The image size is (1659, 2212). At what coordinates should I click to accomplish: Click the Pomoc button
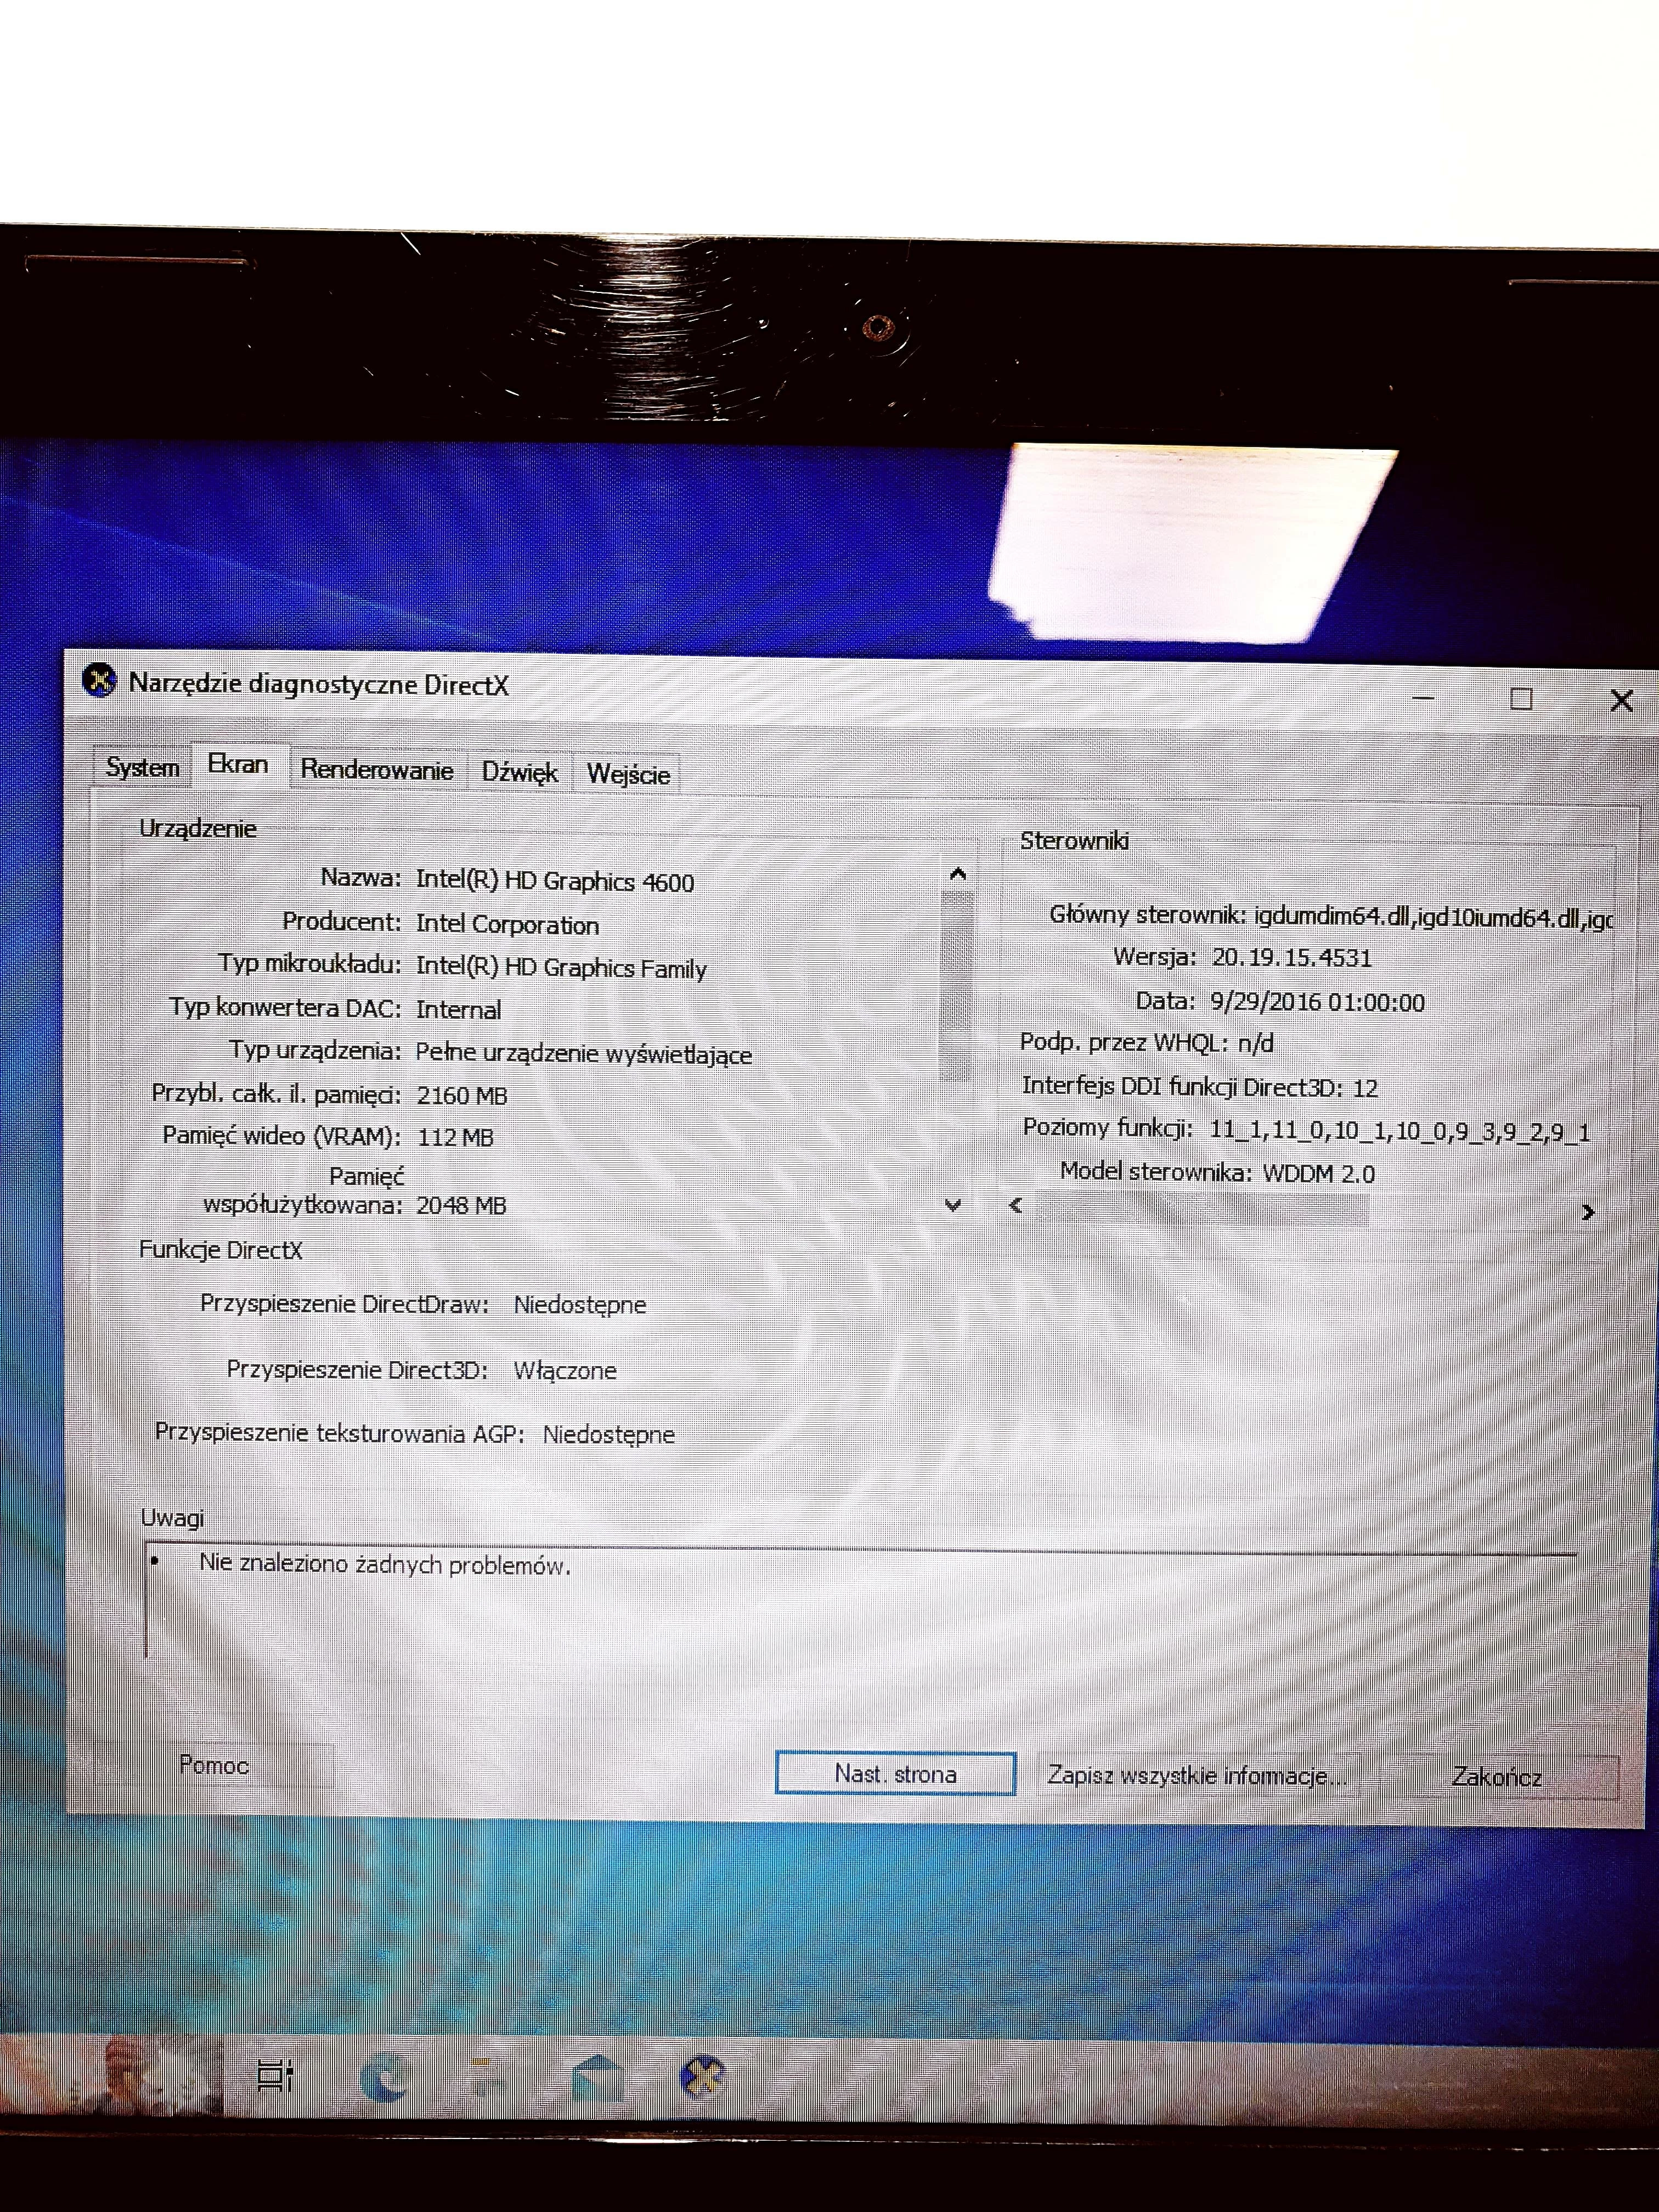[214, 1765]
